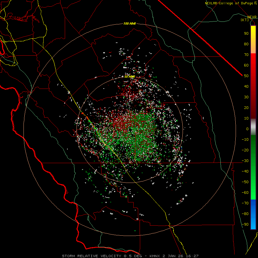The width and height of the screenshot is (258, 258).
Task: Click the -60 value on velocity scale
Action: [245, 193]
